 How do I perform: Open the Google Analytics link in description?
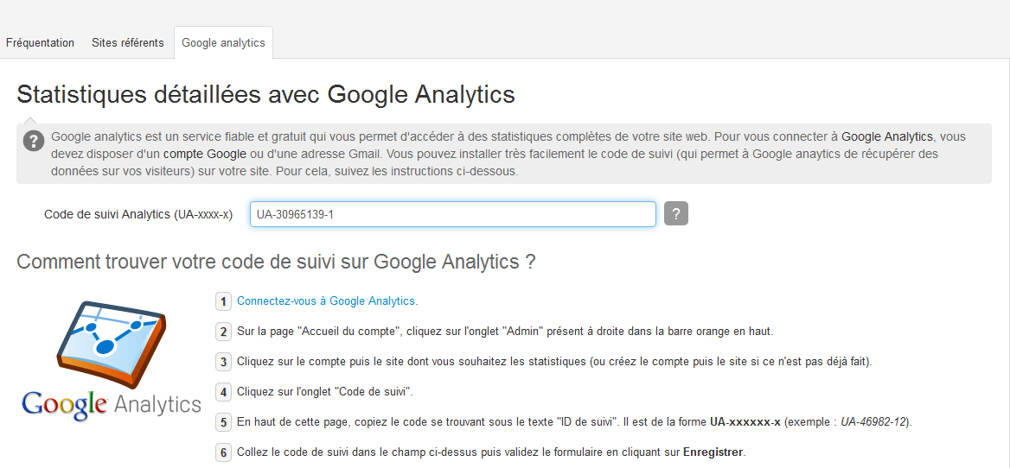tap(886, 136)
